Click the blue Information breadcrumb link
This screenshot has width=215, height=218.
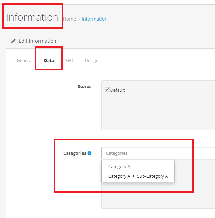pos(94,19)
